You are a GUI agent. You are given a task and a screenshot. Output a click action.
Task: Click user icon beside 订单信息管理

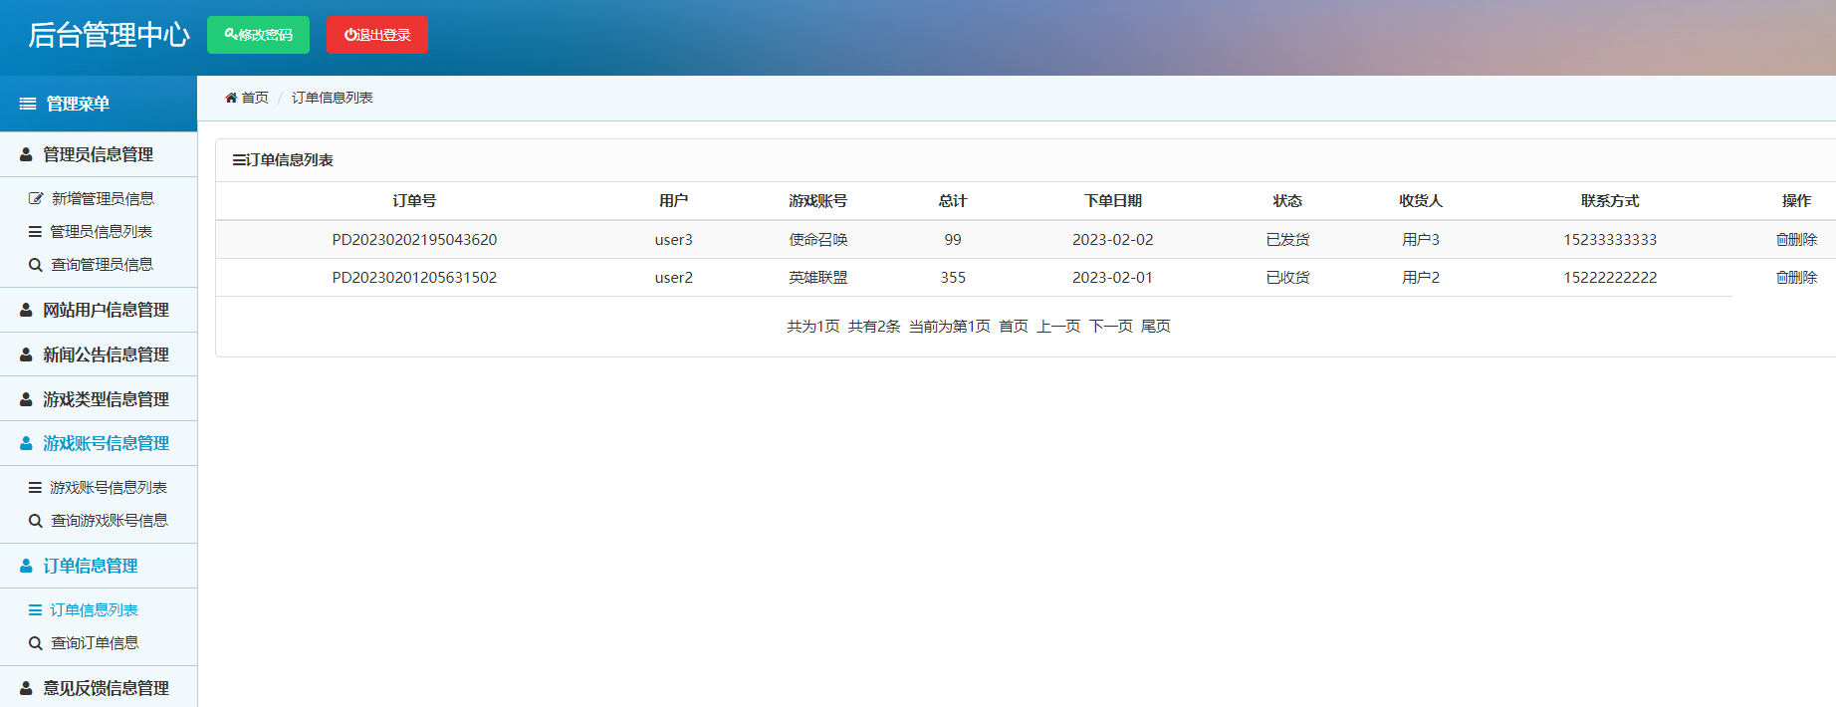pos(26,566)
